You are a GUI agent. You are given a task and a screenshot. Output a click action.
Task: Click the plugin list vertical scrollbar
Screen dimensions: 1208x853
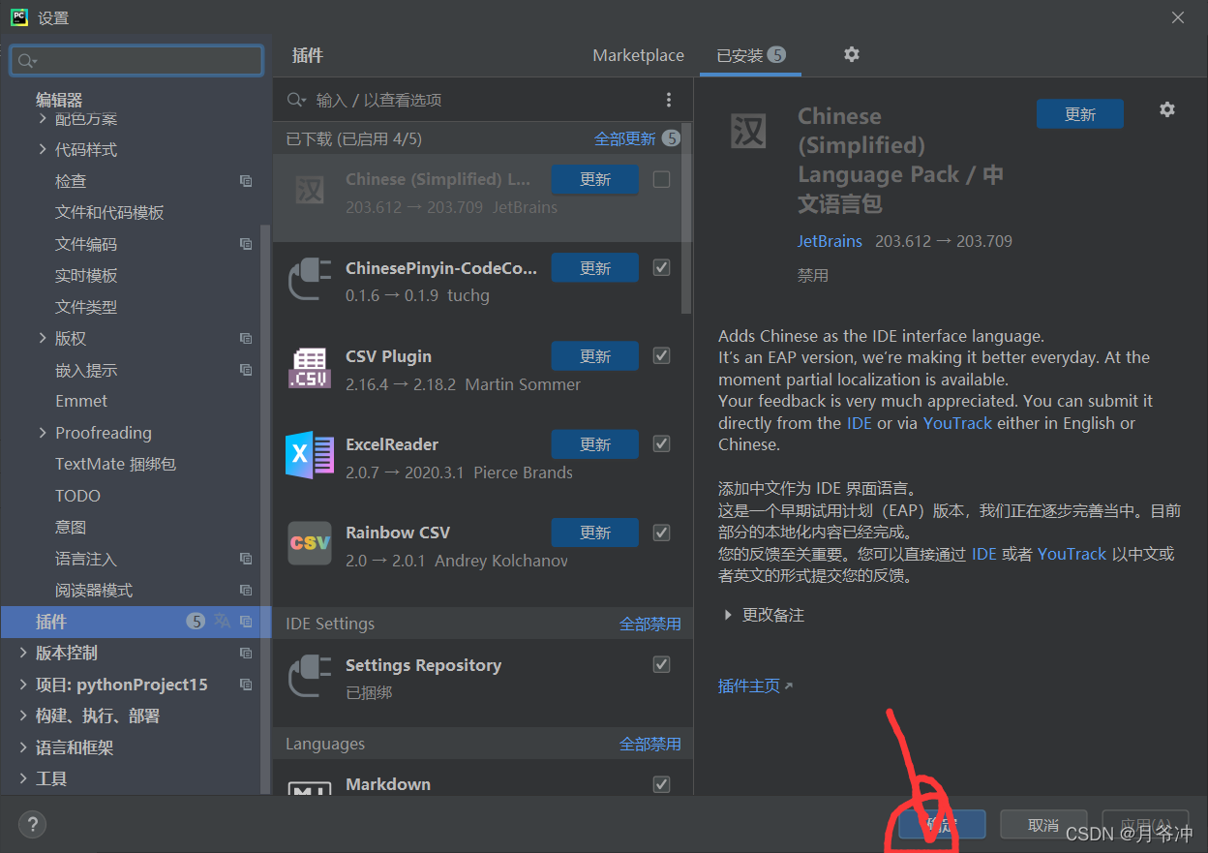686,218
